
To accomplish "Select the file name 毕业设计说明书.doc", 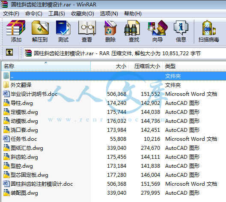I will pos(34,94).
